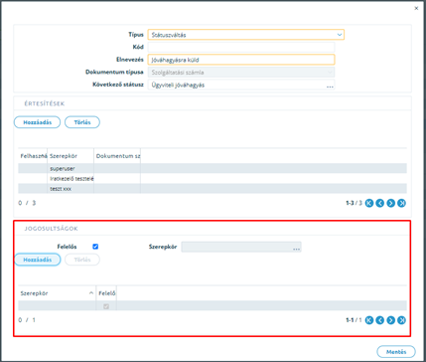
Task: Click the Elnevezés input field
Action: click(x=241, y=60)
